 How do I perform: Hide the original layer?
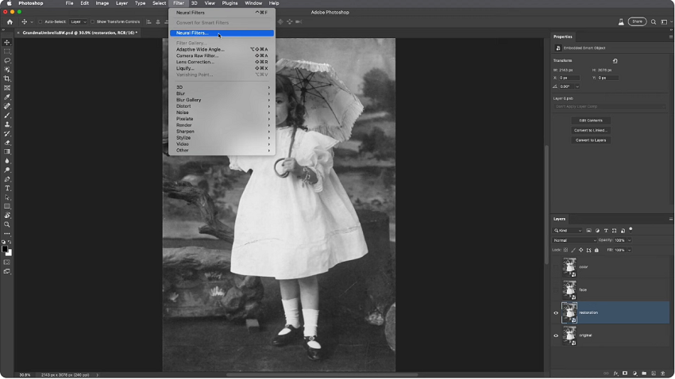click(x=556, y=335)
